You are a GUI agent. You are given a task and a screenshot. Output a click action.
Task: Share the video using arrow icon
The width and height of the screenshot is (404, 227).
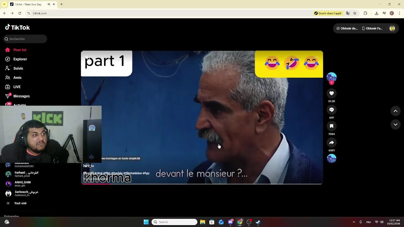point(331,143)
